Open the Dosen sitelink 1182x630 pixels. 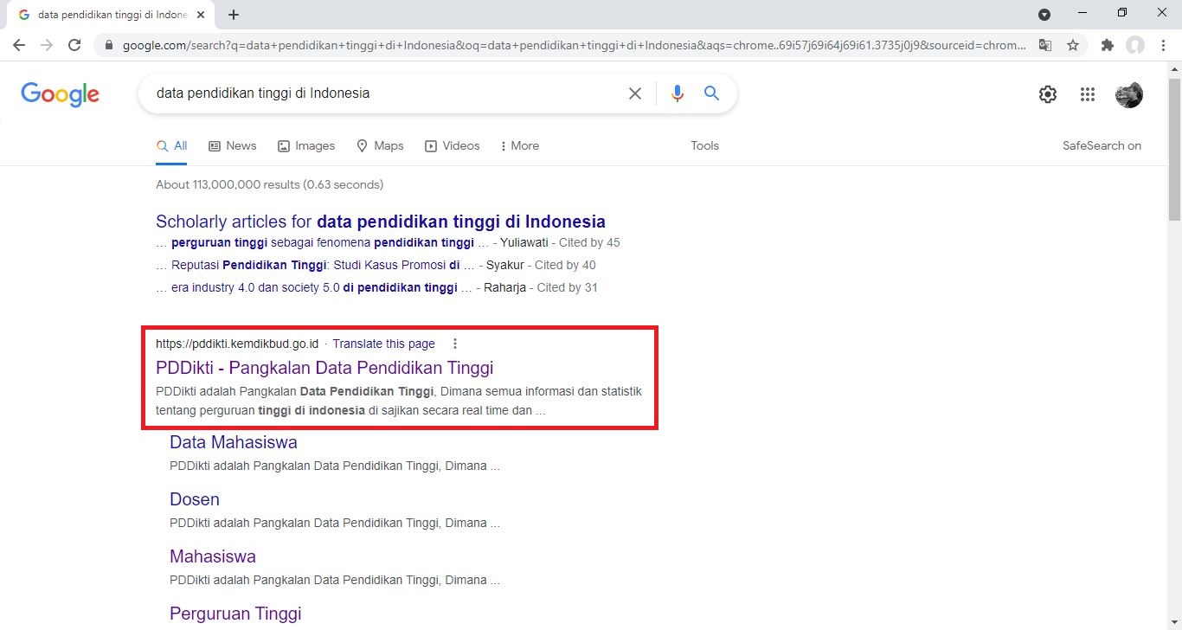point(195,499)
